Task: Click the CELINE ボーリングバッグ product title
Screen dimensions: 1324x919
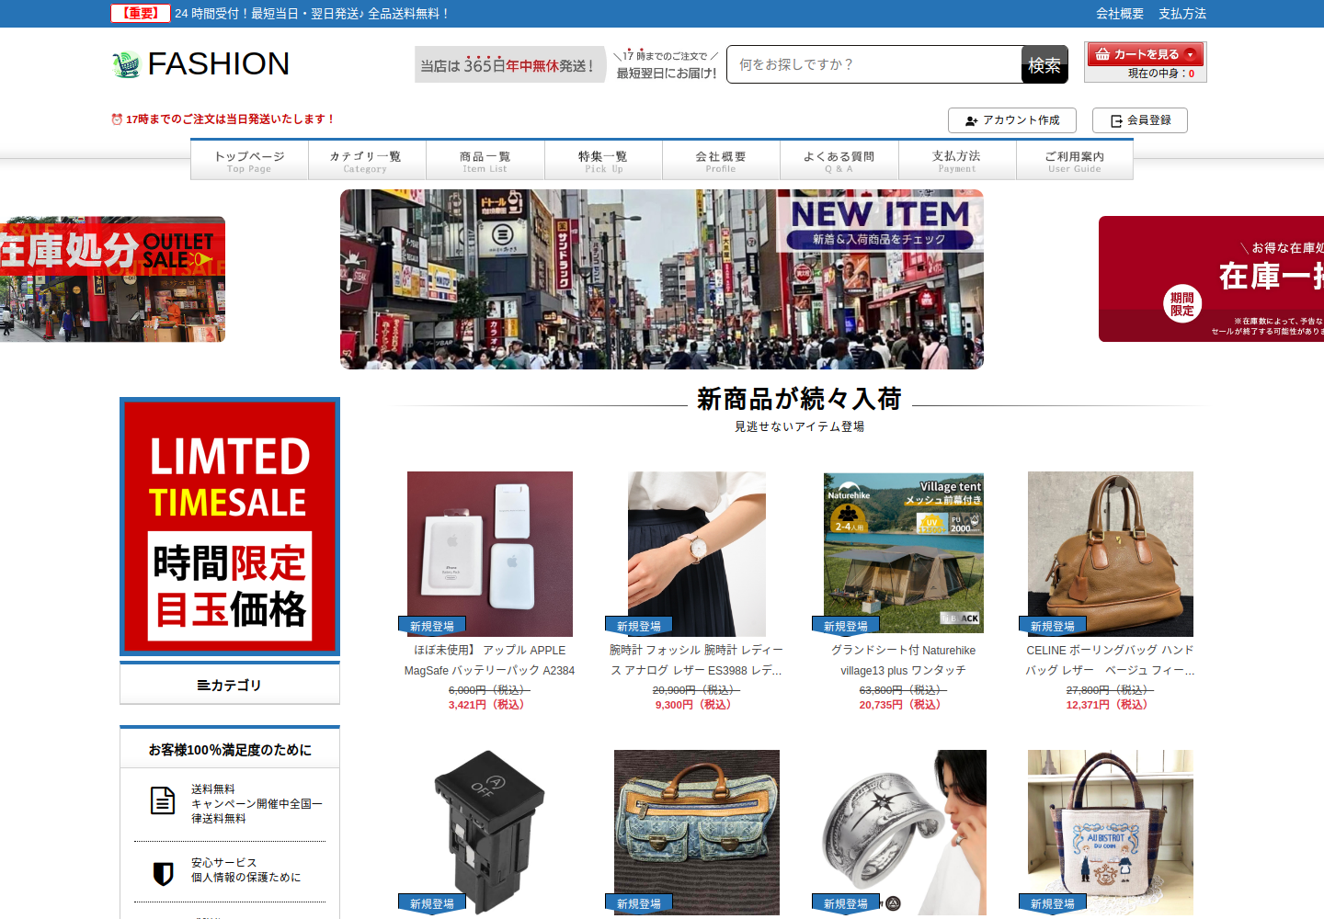Action: (1111, 660)
